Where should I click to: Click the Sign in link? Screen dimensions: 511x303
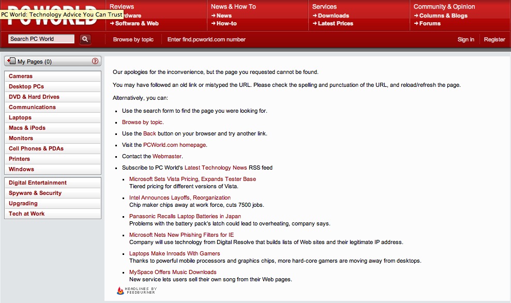pos(465,39)
